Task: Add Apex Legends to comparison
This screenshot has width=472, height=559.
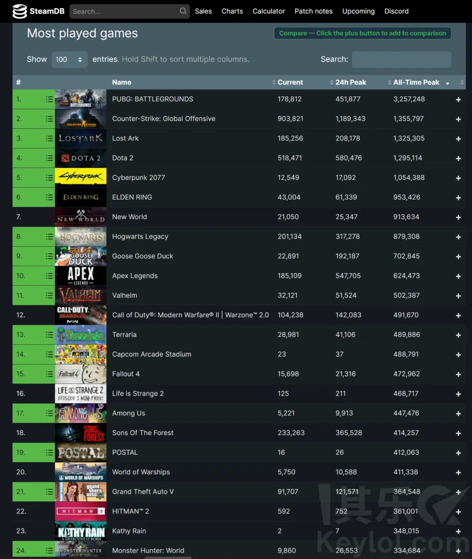Action: (x=458, y=276)
